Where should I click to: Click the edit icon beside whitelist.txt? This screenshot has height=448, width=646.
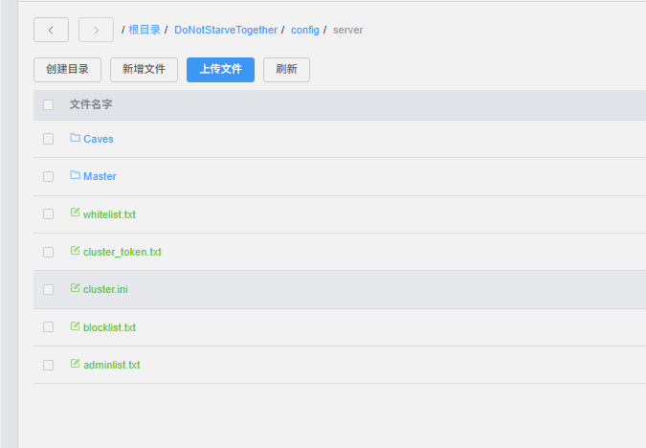pos(75,213)
